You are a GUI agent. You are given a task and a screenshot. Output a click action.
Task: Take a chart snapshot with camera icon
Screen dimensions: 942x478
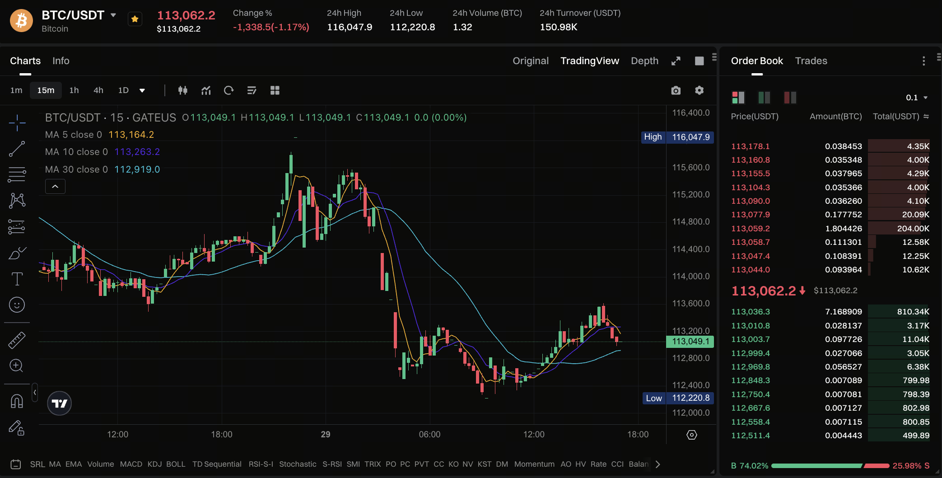676,90
